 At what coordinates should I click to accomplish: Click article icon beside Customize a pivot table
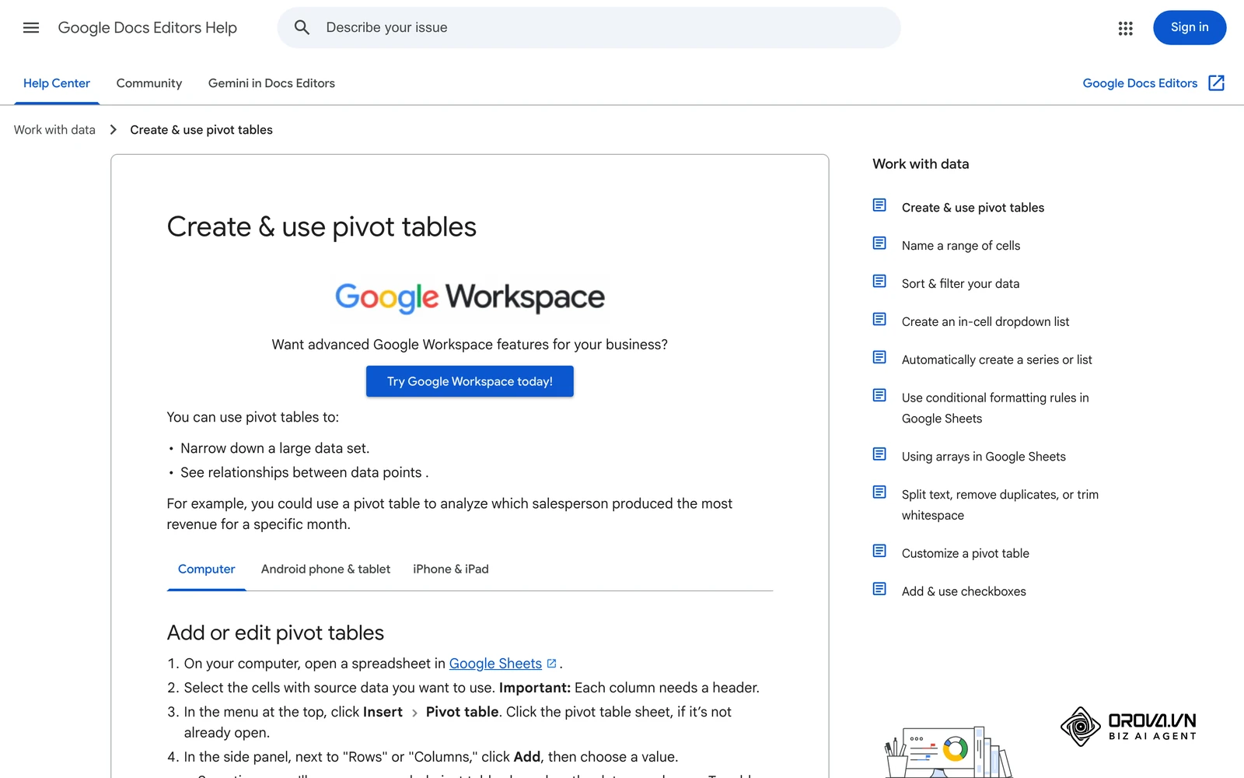coord(879,552)
